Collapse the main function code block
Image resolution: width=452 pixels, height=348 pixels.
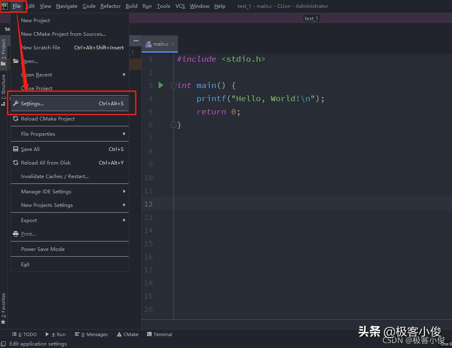coord(173,85)
